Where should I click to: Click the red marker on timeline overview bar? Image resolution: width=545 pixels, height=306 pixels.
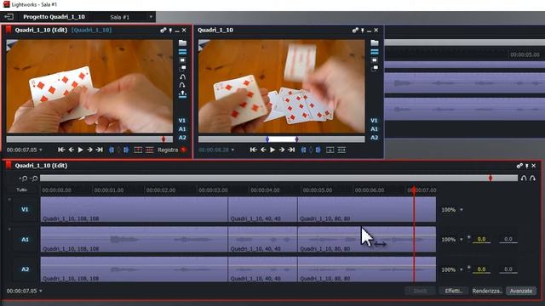click(490, 178)
